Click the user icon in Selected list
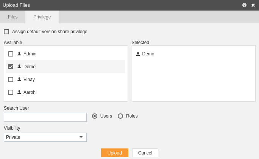 tap(138, 54)
